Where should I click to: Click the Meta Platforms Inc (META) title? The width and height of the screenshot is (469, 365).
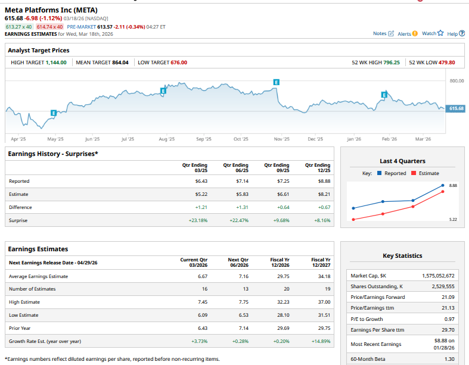pos(51,10)
